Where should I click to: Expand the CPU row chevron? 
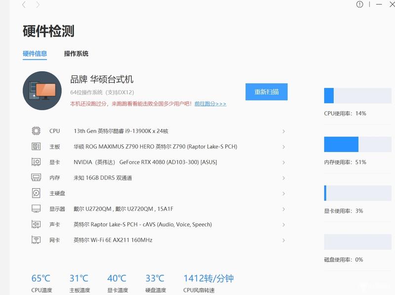[x=283, y=131]
